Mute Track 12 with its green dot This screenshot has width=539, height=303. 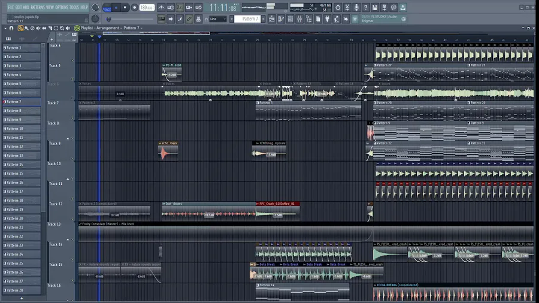(72, 219)
